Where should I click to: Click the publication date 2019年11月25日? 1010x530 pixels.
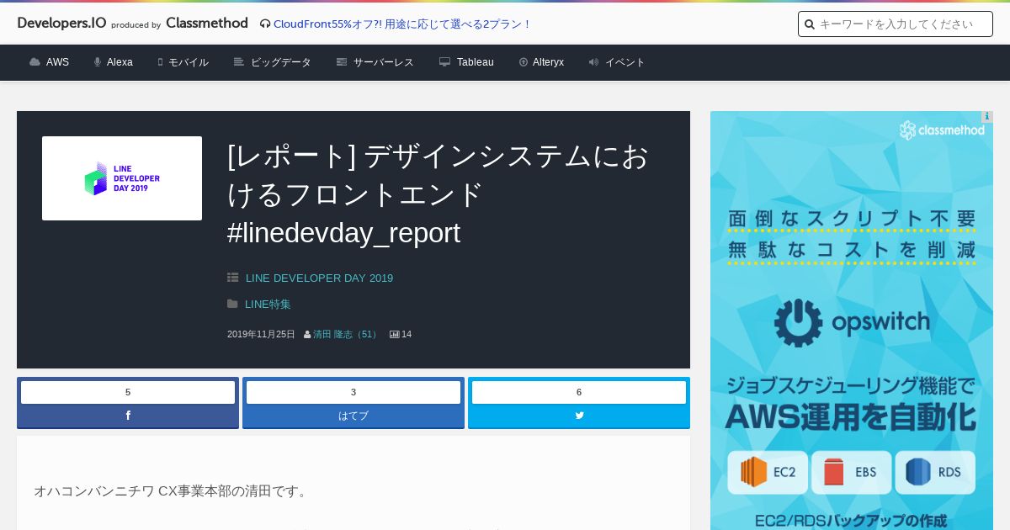click(261, 334)
